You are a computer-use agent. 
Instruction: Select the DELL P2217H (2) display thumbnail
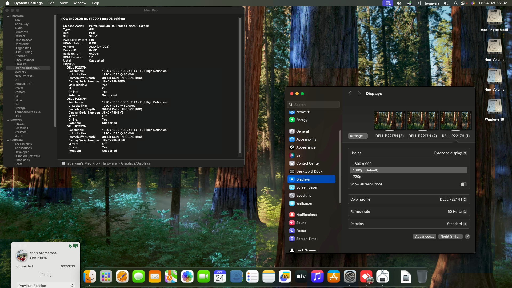click(422, 121)
